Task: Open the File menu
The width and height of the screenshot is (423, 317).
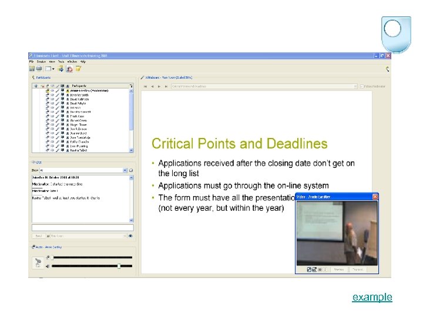Action: click(31, 62)
